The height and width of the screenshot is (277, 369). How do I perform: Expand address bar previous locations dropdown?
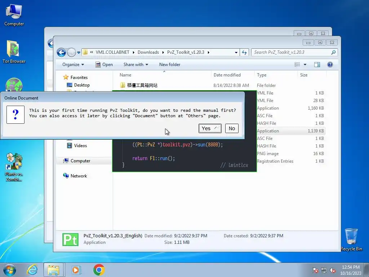point(236,53)
